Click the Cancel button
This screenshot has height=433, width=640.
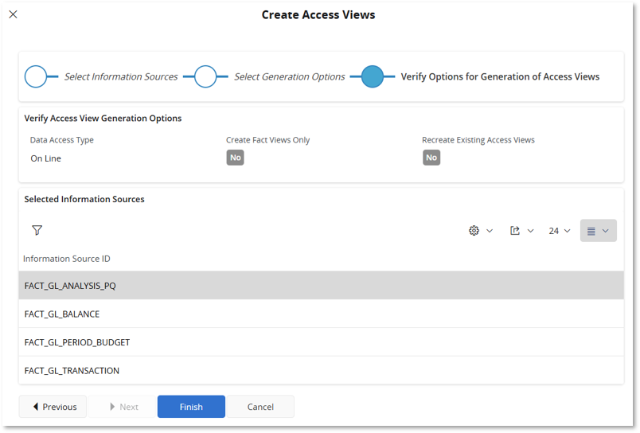point(260,407)
